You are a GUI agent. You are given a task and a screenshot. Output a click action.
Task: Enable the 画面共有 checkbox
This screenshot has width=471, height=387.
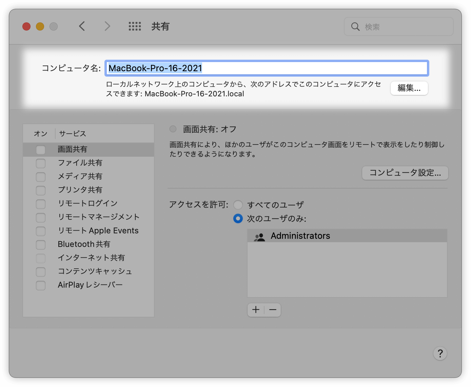[x=41, y=150]
